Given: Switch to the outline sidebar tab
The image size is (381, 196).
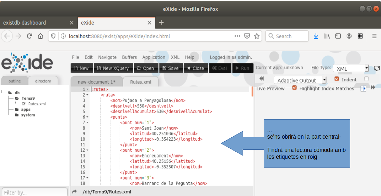Looking at the screenshot, I should tap(15, 81).
